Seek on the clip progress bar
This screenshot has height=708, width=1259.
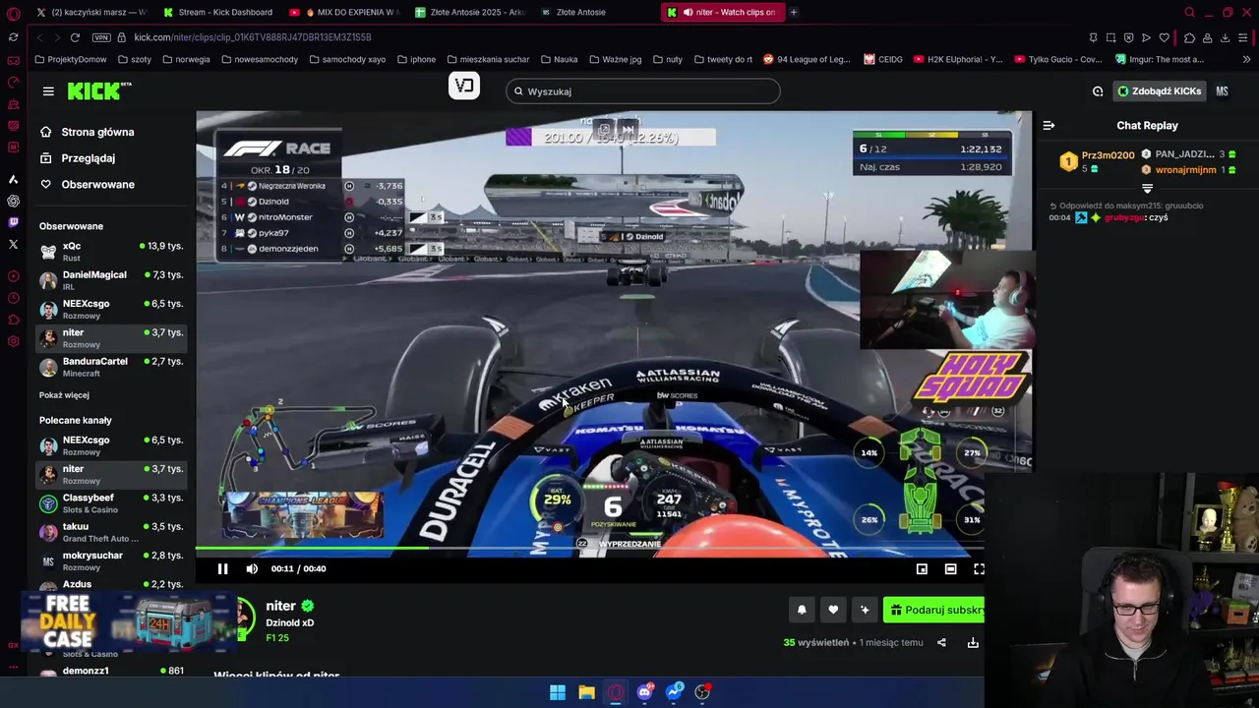(x=590, y=549)
